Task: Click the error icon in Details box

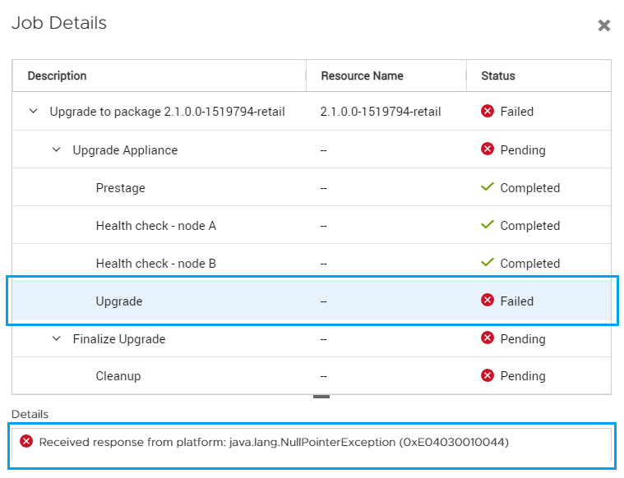Action: 26,442
